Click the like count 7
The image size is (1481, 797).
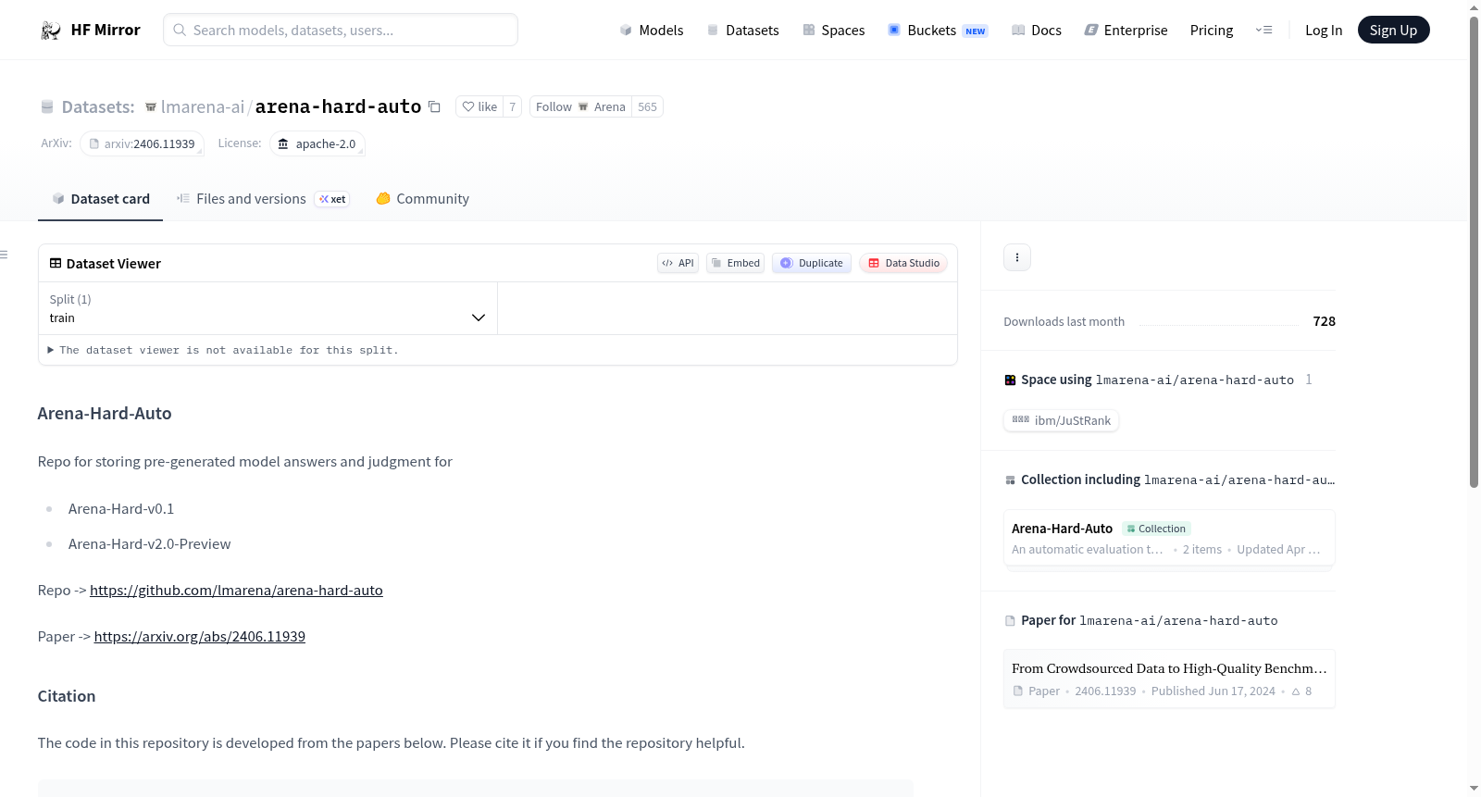tap(513, 107)
